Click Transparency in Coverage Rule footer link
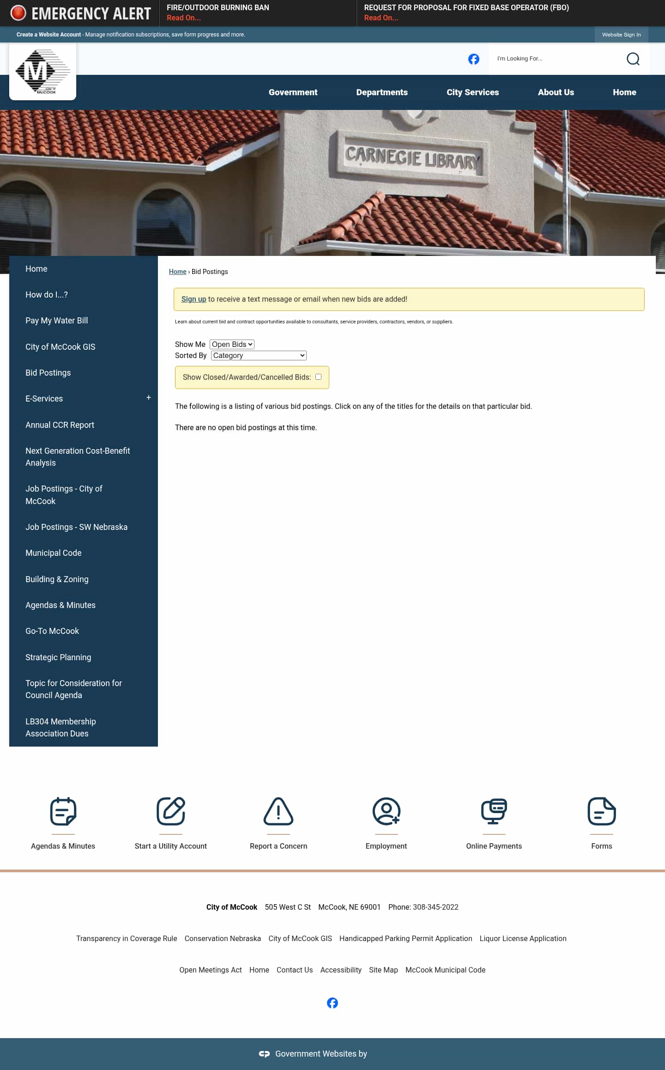Viewport: 665px width, 1070px height. 127,938
